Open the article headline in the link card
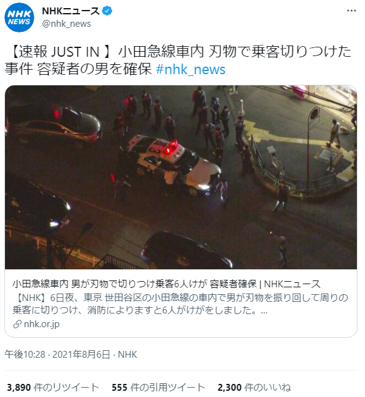Image resolution: width=365 pixels, height=397 pixels. tap(166, 284)
